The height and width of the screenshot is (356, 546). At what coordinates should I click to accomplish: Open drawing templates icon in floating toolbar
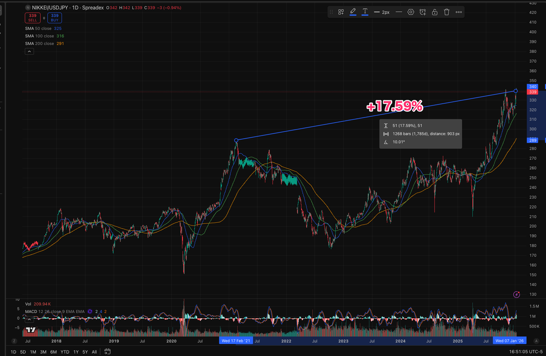(341, 12)
